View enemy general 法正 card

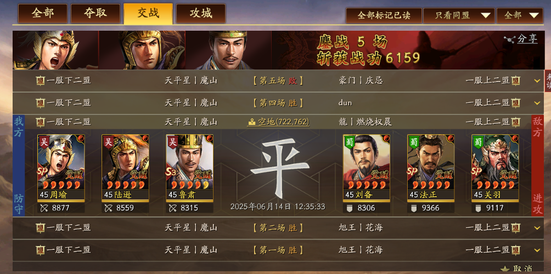(431, 168)
